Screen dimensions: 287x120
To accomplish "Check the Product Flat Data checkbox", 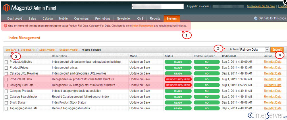I will coord(6,79).
